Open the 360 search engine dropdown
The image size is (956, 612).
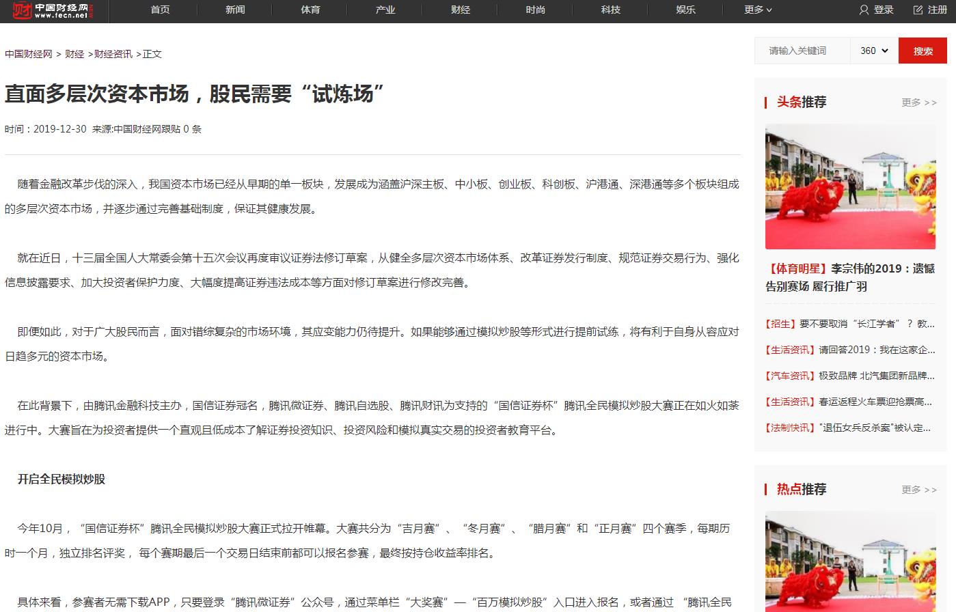point(874,51)
